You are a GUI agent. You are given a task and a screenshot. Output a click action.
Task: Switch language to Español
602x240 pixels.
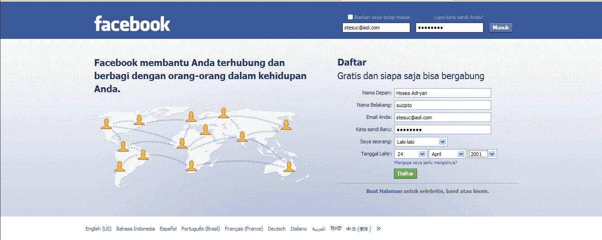pyautogui.click(x=168, y=229)
